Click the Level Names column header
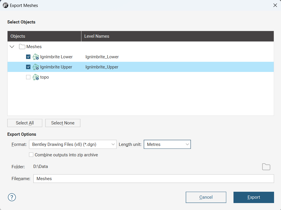 coord(177,36)
